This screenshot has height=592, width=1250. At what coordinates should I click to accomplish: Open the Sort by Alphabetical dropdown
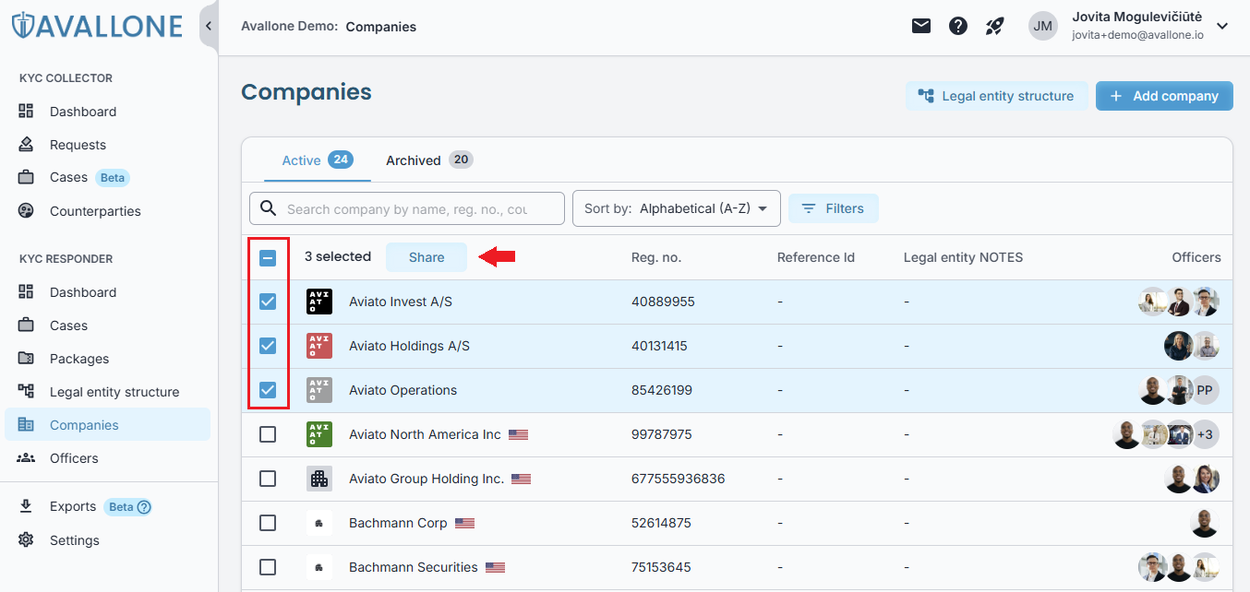pyautogui.click(x=677, y=208)
